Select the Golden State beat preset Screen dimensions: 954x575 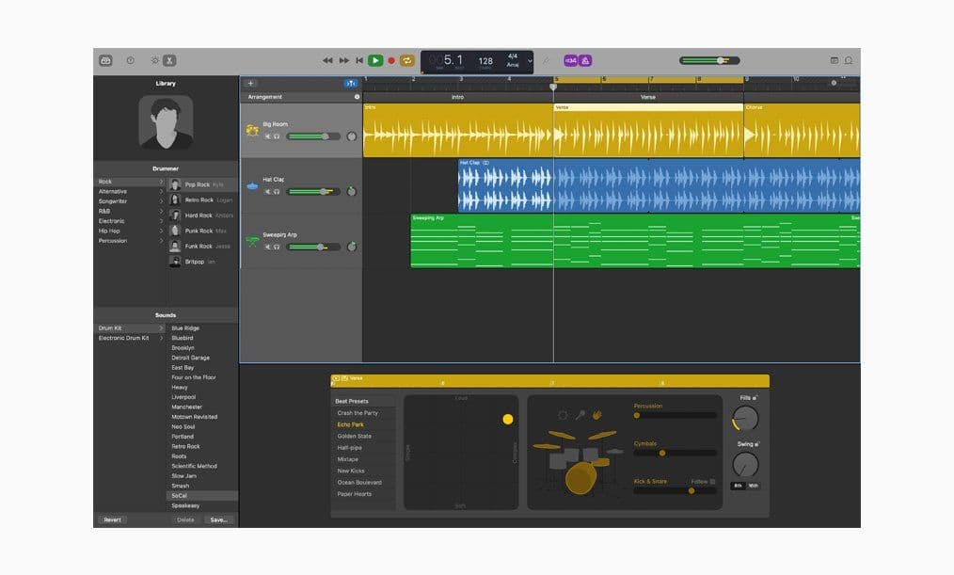pyautogui.click(x=354, y=437)
